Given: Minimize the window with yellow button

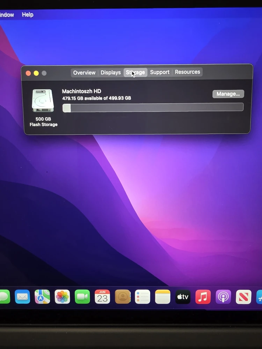Looking at the screenshot, I should coord(36,73).
